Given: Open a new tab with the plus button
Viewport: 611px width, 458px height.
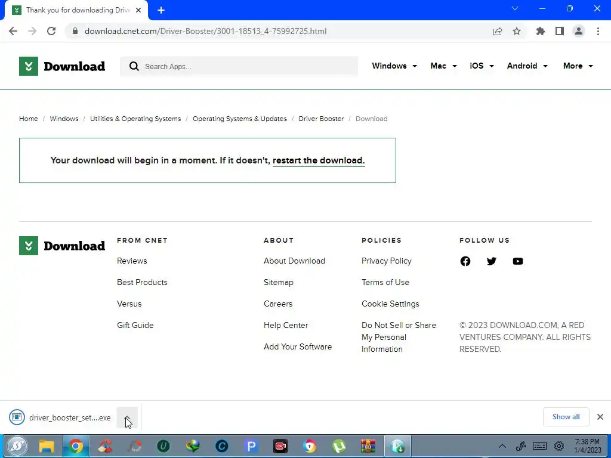Looking at the screenshot, I should click(x=161, y=10).
